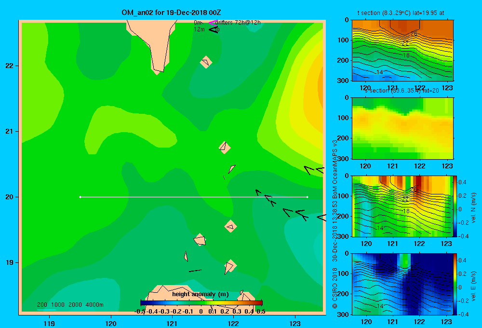Click the 14 contour label in temperature section
The width and height of the screenshot is (482, 328).
tap(380, 72)
